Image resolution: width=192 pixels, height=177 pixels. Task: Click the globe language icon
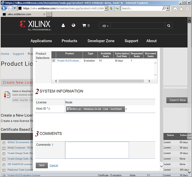click(73, 25)
